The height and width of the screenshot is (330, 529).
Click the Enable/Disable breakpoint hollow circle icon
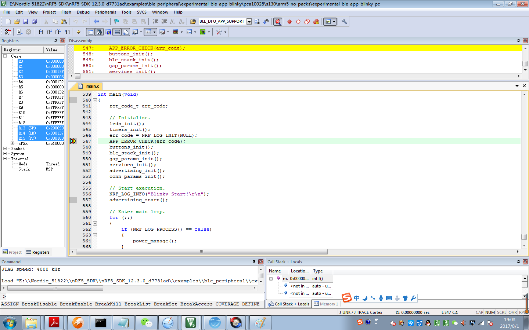click(298, 22)
